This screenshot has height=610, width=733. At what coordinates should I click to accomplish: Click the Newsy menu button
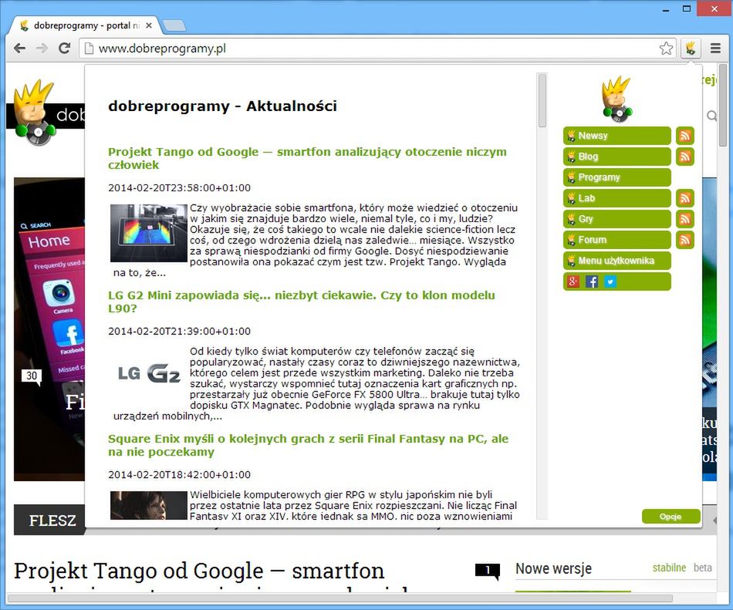click(617, 136)
